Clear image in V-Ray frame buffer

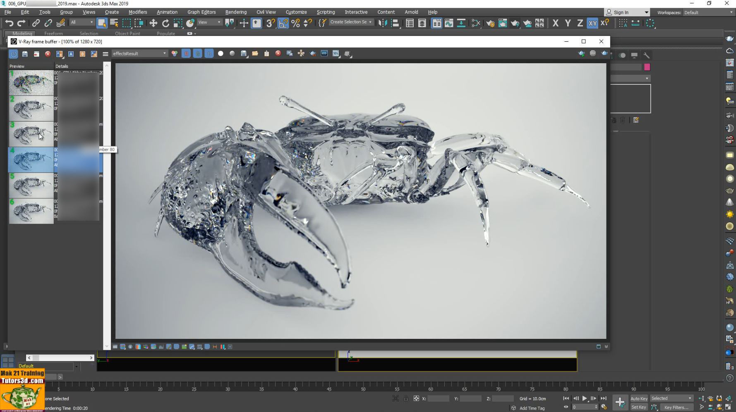tap(278, 53)
